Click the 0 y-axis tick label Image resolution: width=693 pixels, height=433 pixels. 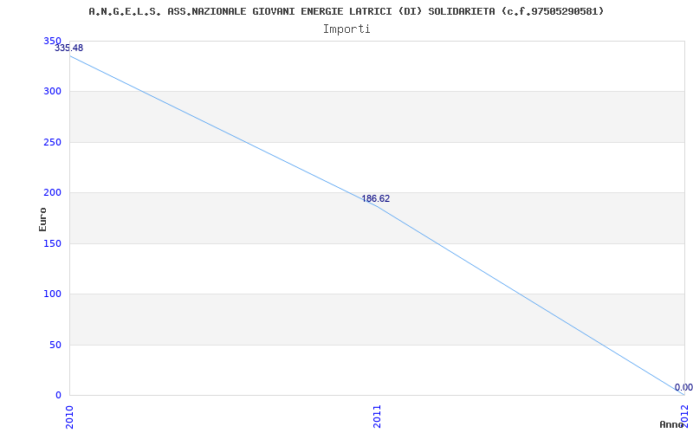click(x=58, y=395)
